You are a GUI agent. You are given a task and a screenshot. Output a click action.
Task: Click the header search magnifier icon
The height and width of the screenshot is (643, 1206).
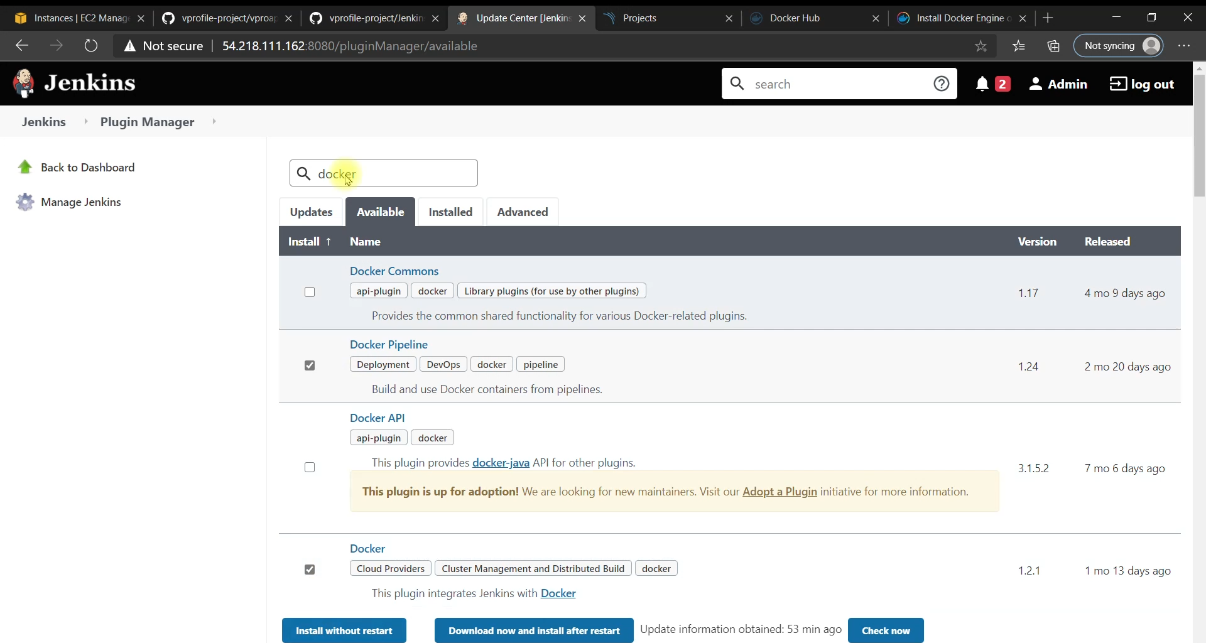737,84
